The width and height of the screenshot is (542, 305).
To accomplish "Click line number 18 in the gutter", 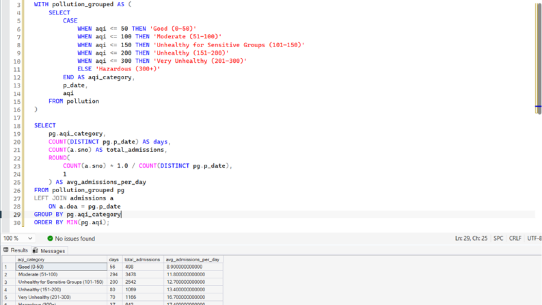I will pos(17,126).
